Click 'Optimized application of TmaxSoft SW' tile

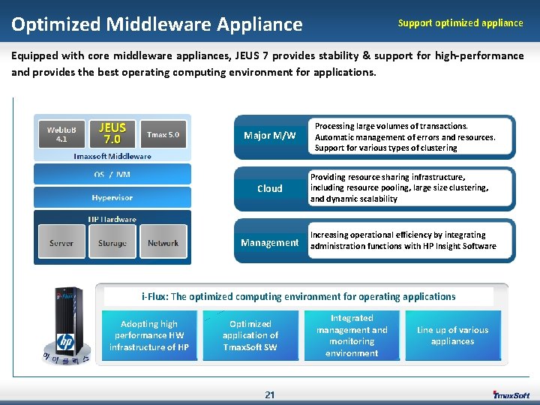point(250,335)
